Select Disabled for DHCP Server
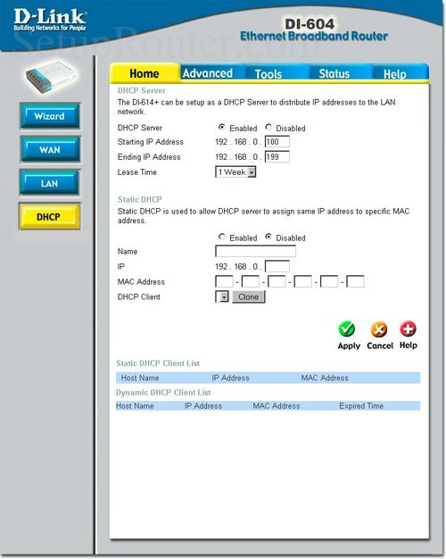The image size is (446, 559). [x=268, y=127]
